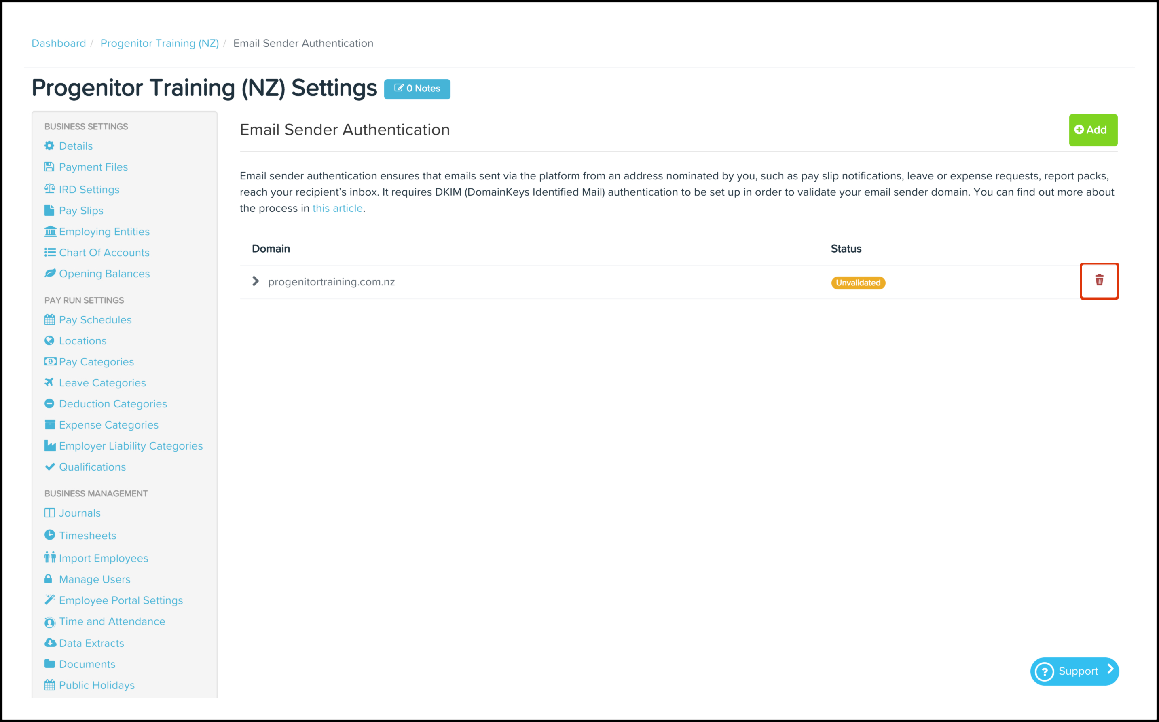Open Pay Schedules in sidebar
This screenshot has height=722, width=1159.
coord(95,320)
